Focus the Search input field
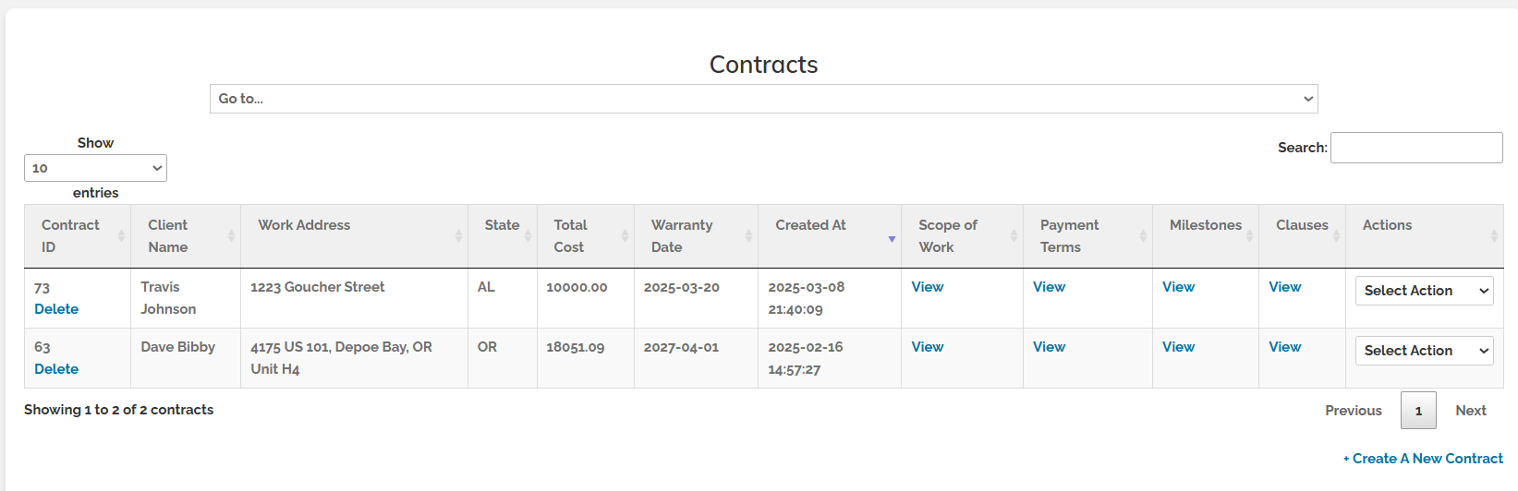 tap(1416, 148)
